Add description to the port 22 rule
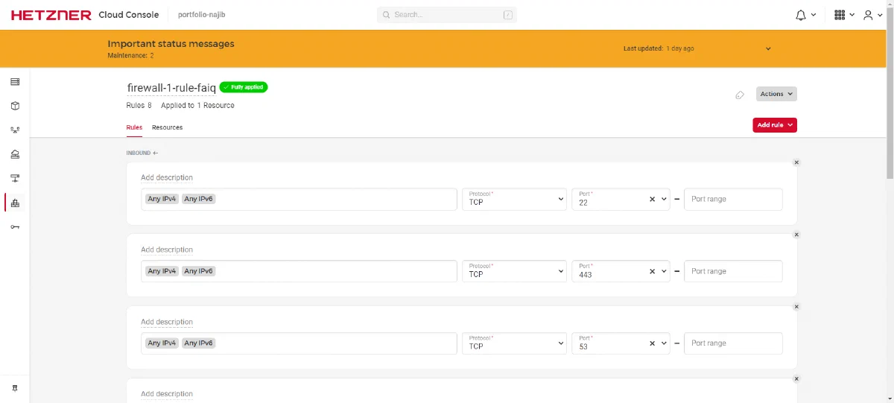894x403 pixels. pyautogui.click(x=167, y=178)
